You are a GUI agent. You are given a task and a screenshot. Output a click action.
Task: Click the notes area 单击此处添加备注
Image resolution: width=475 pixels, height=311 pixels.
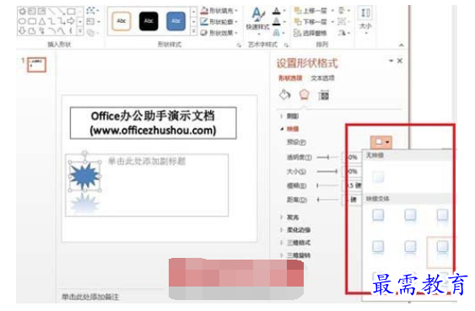(90, 297)
